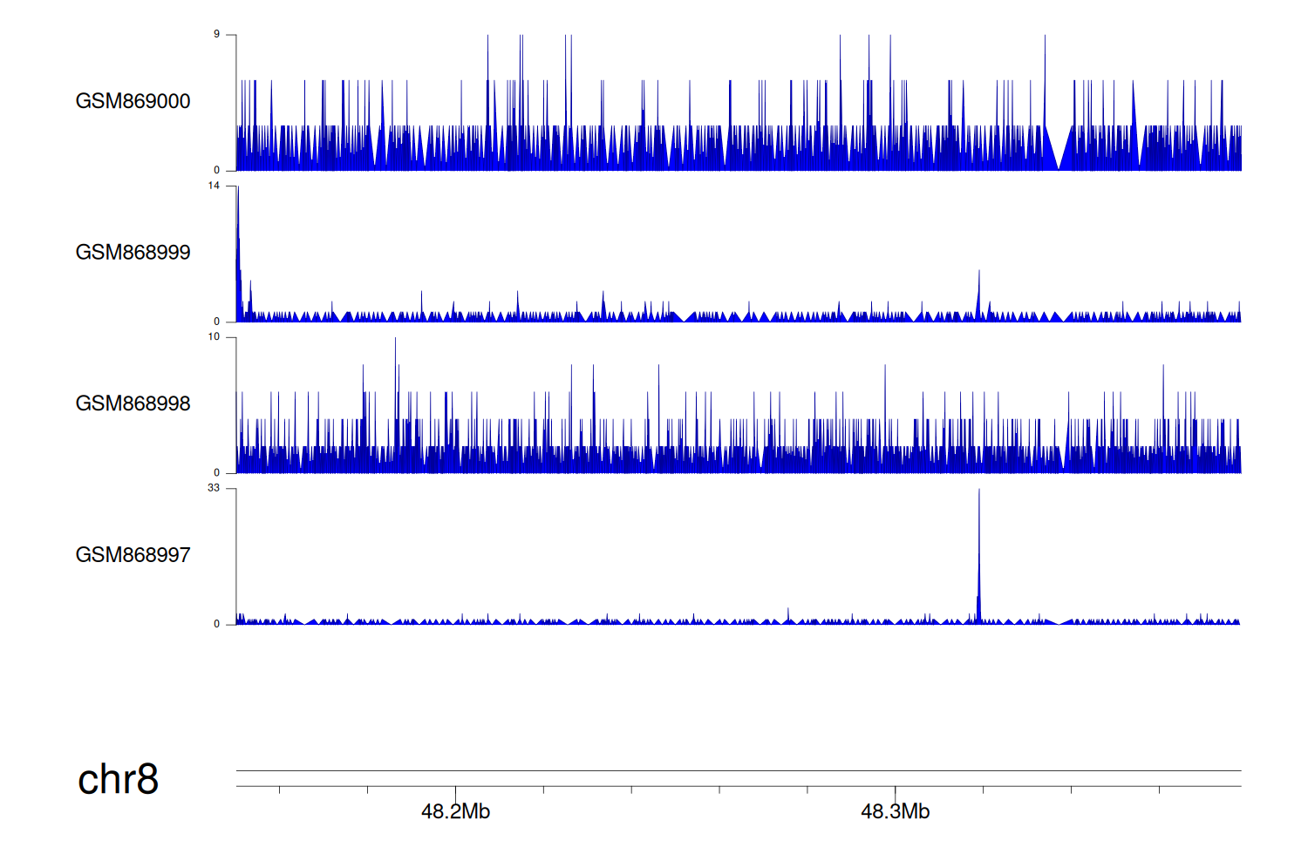Select the GSM868999 track name
The width and height of the screenshot is (1308, 854).
pyautogui.click(x=133, y=253)
